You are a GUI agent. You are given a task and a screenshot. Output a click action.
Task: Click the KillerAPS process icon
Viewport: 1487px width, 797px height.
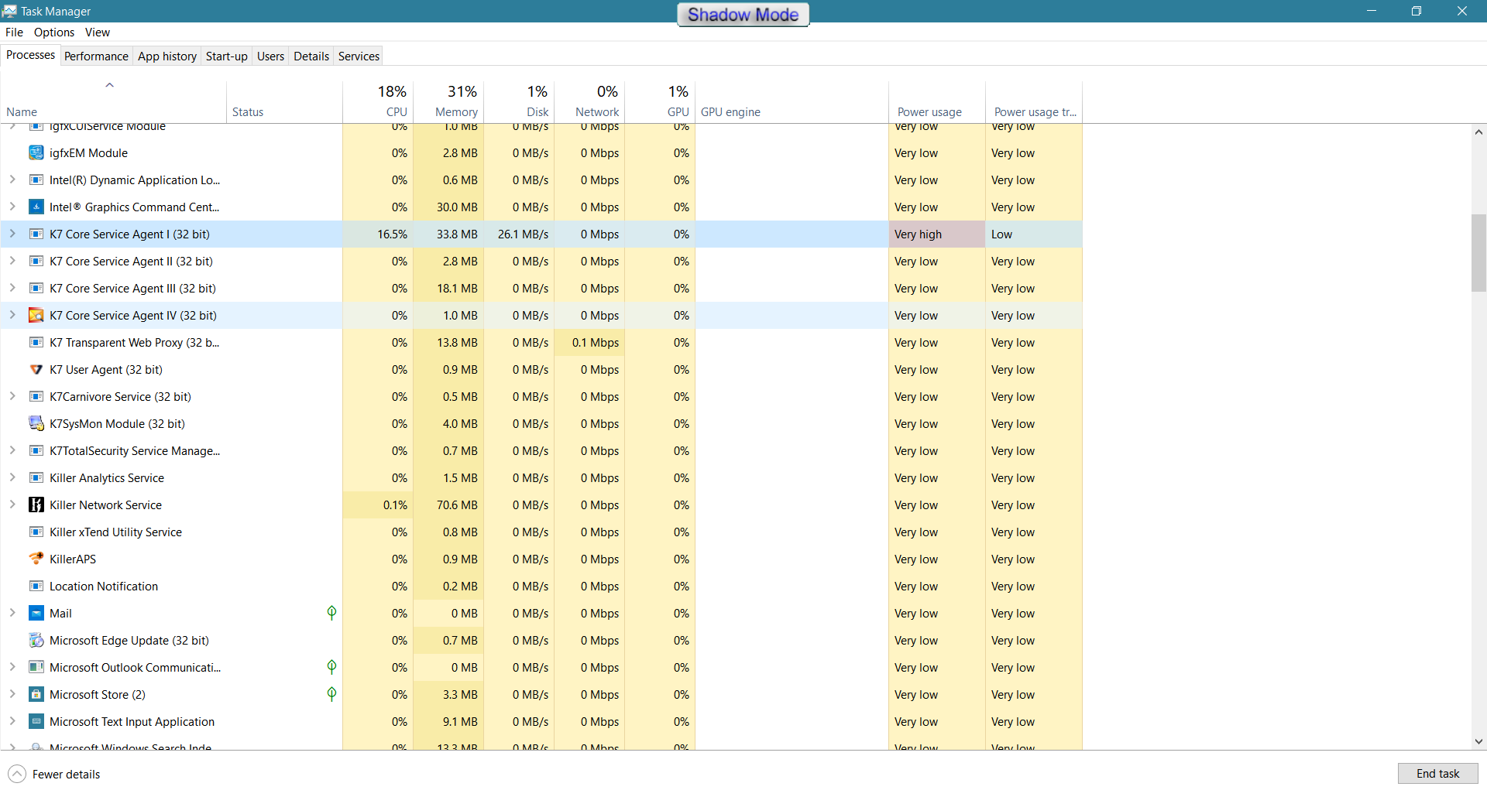coord(36,559)
